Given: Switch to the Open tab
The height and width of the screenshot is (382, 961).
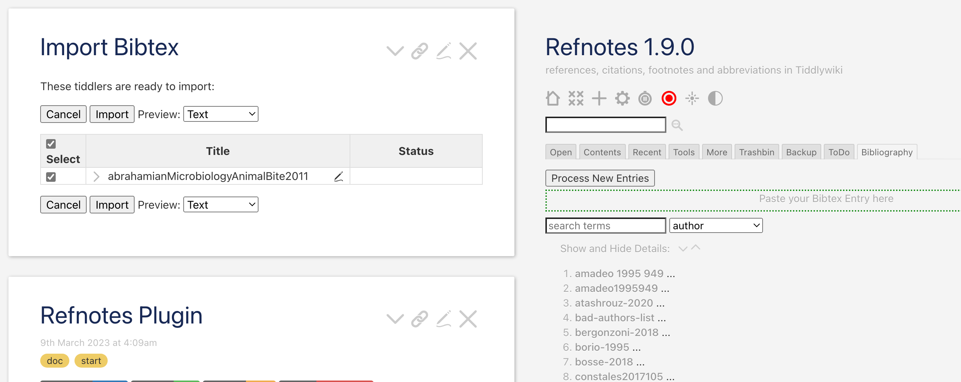Looking at the screenshot, I should point(561,152).
